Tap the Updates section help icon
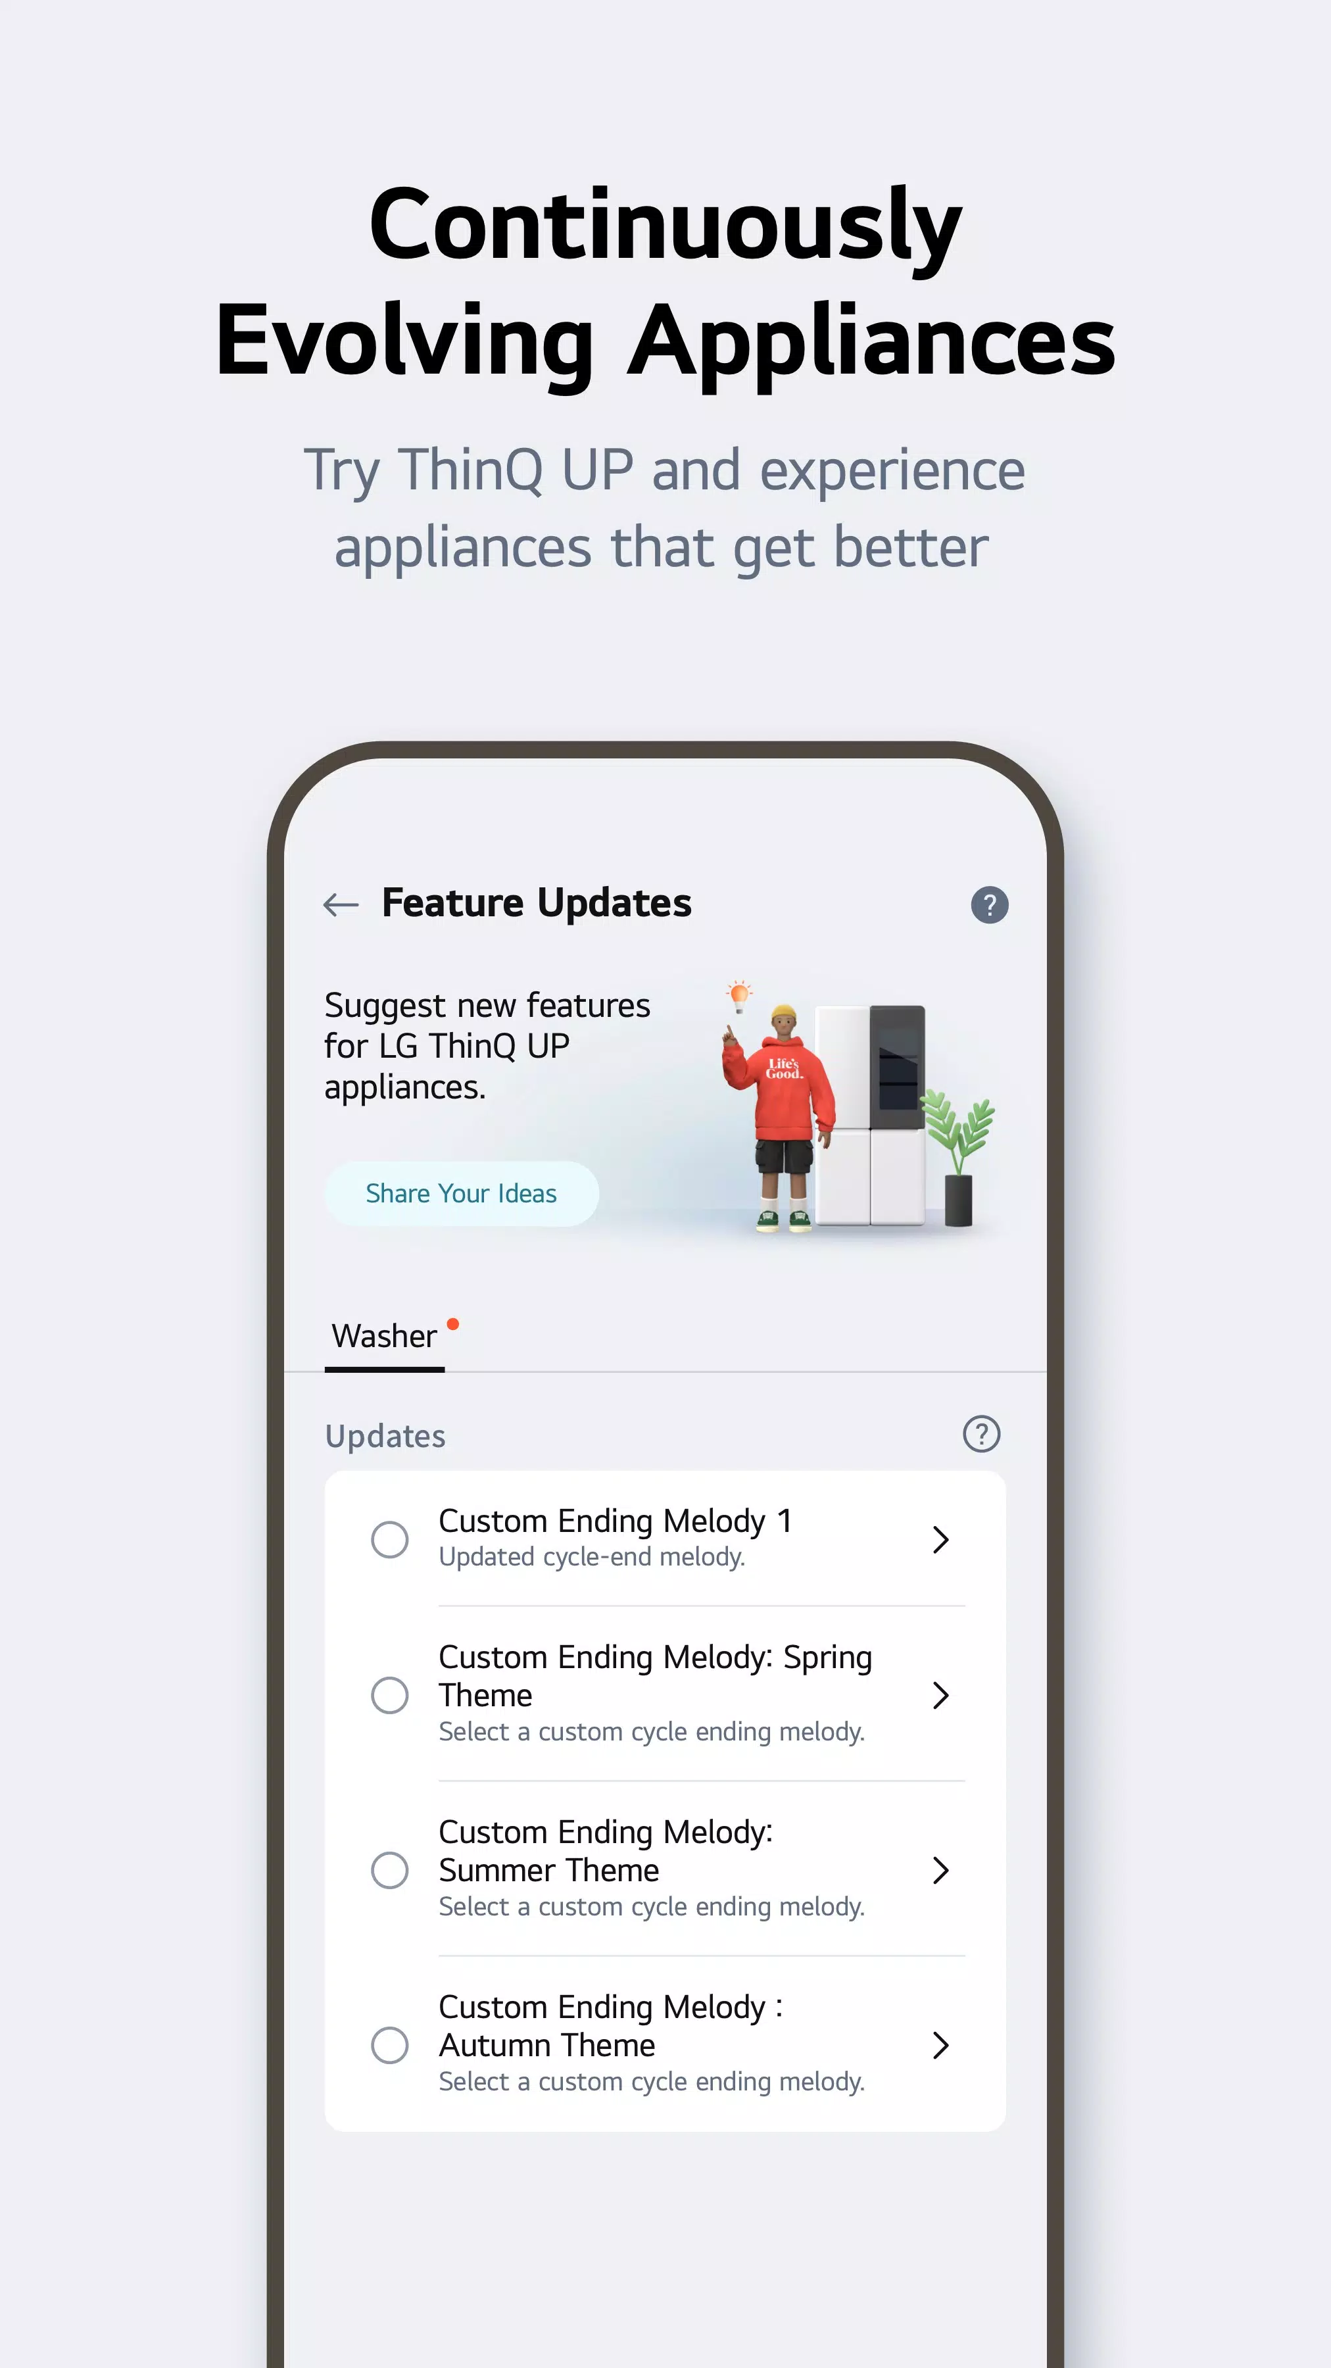Viewport: 1331px width, 2368px height. pos(983,1435)
